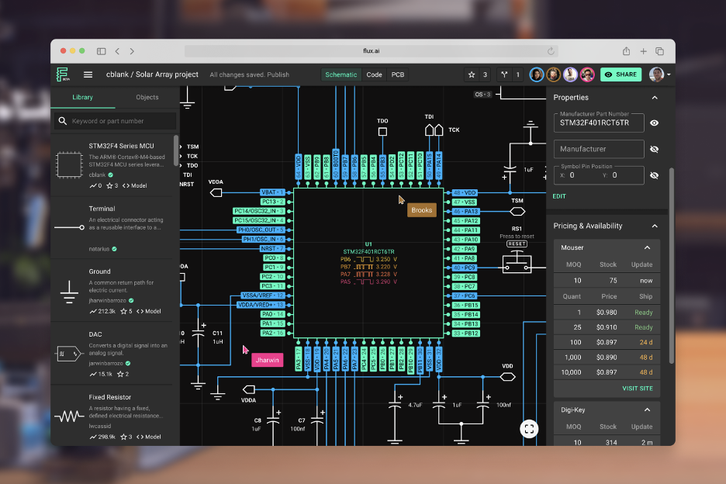Click the SHARE button

click(x=621, y=74)
